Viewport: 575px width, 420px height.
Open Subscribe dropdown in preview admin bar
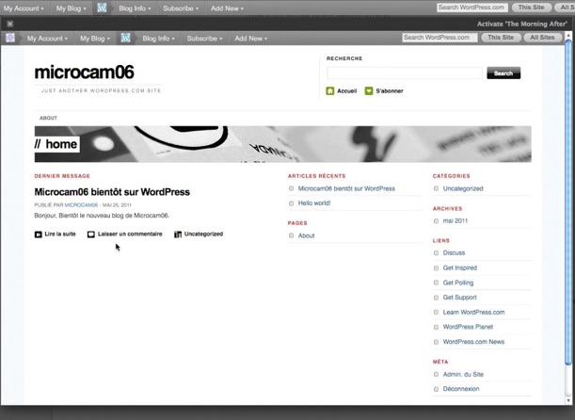pyautogui.click(x=204, y=39)
